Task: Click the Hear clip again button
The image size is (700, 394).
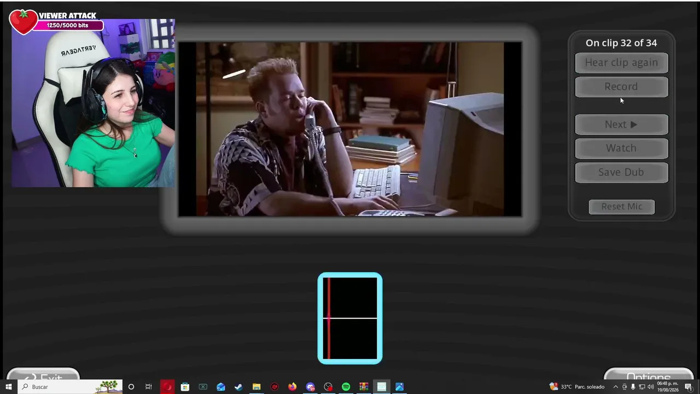Action: tap(621, 62)
